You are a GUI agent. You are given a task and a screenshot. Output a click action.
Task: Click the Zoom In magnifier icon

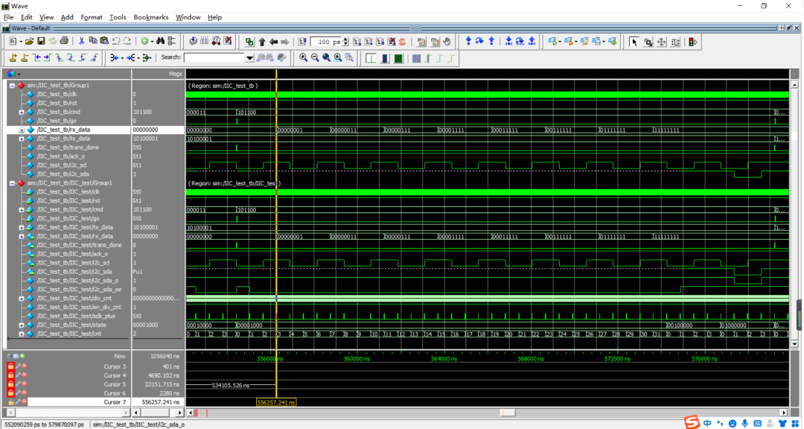(x=304, y=57)
